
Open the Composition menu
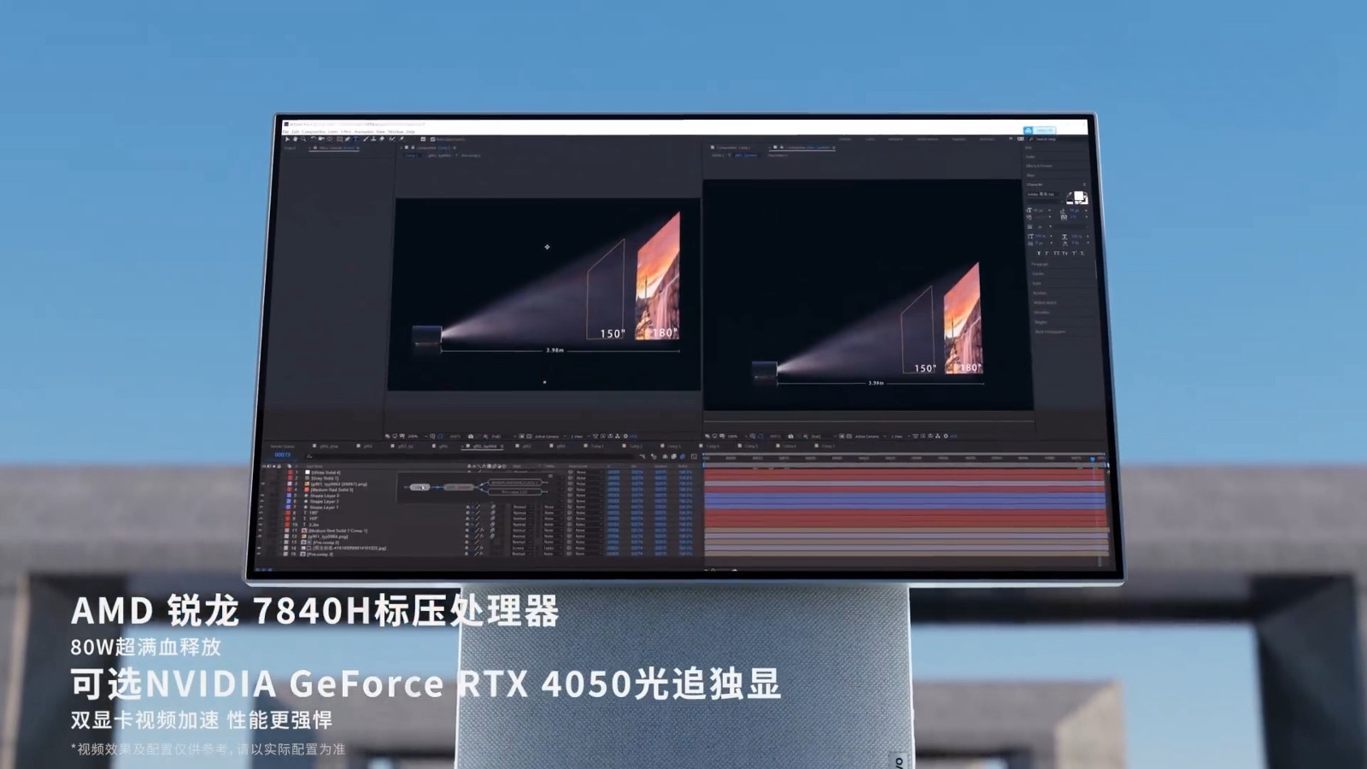click(x=314, y=132)
